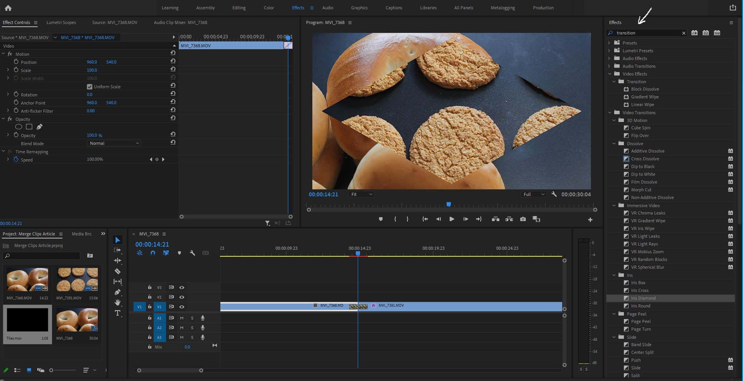Click the Export Frame camera icon
Screen dimensions: 743x381
tap(523, 219)
